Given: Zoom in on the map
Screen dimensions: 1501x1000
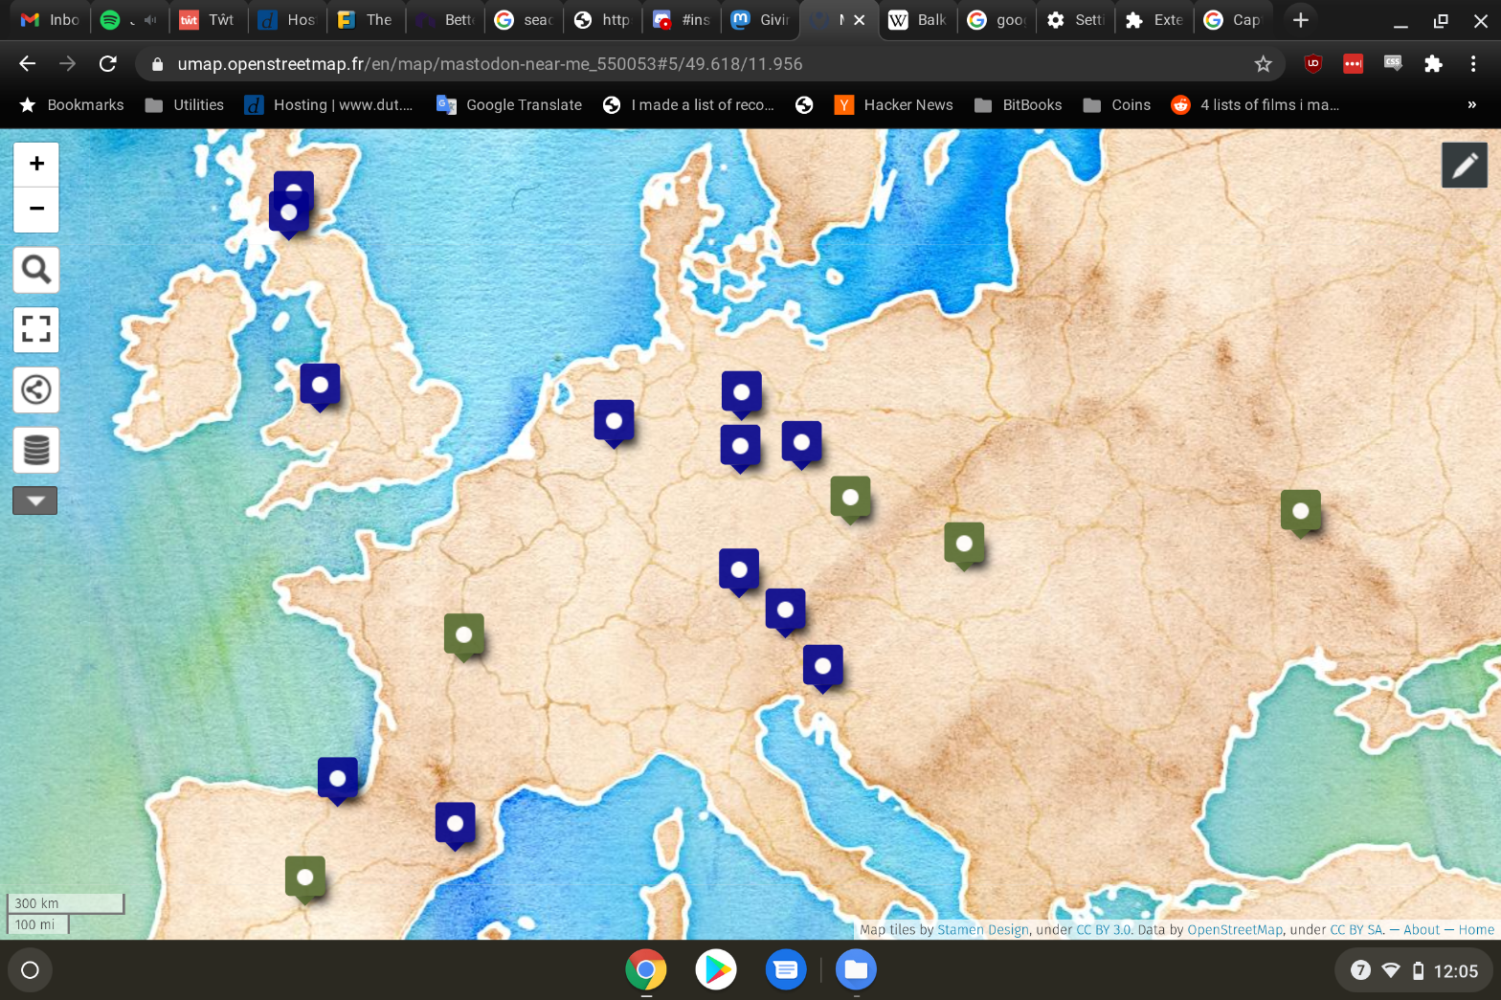Looking at the screenshot, I should pos(36,164).
